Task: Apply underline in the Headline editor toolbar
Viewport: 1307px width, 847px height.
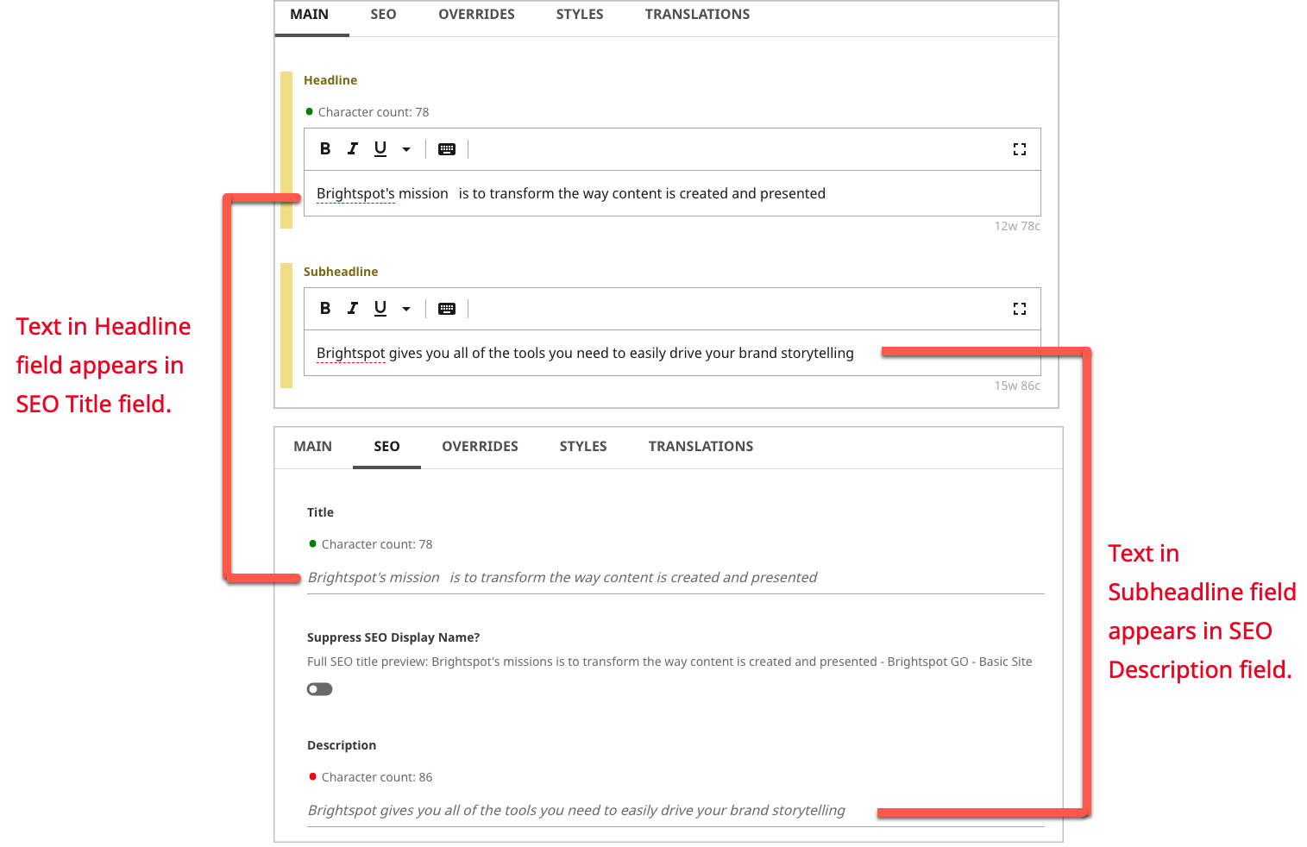Action: pos(380,148)
